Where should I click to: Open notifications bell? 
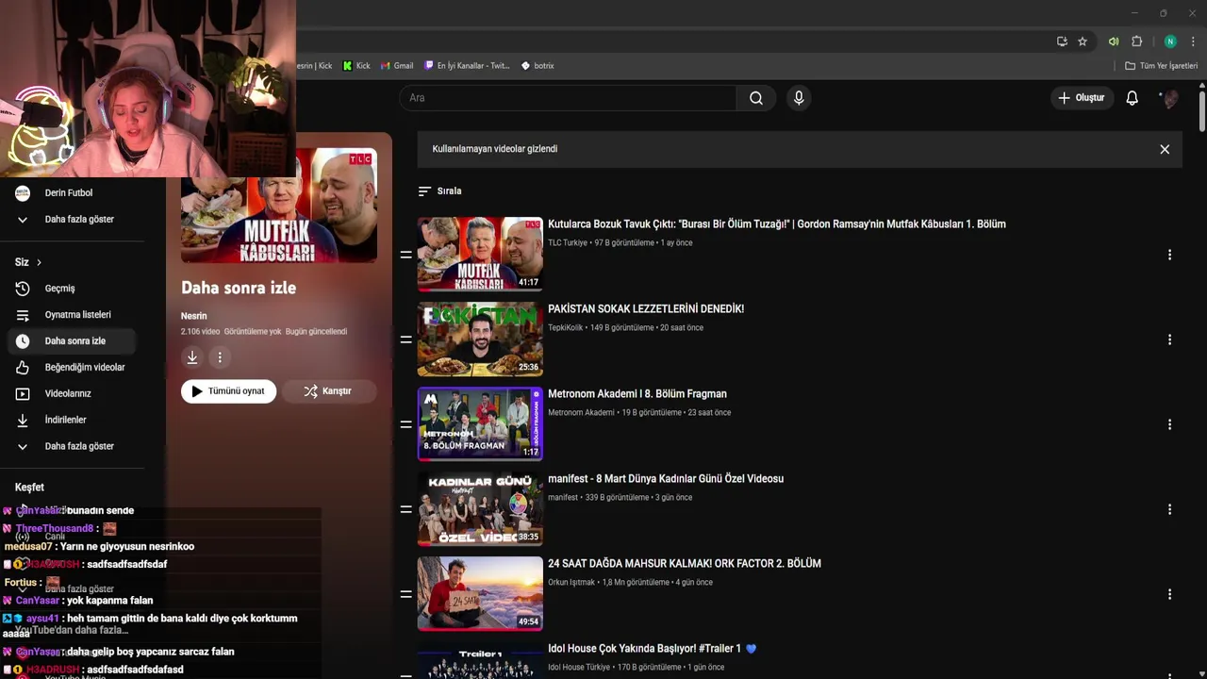(1132, 98)
